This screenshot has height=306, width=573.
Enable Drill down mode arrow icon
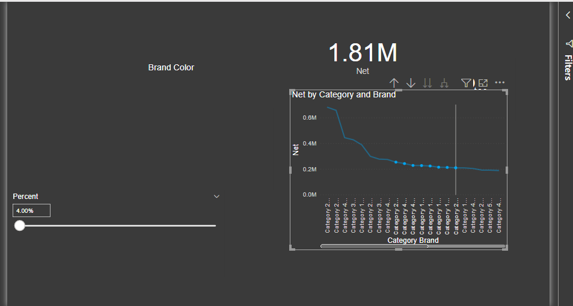[411, 83]
